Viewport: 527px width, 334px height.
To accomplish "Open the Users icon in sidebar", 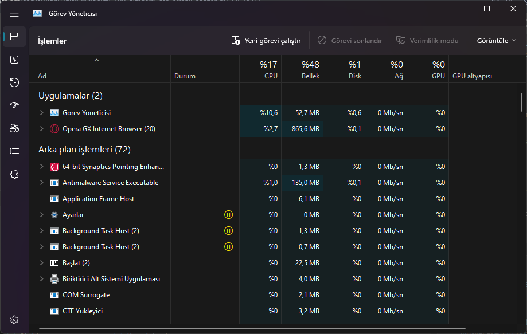I will [14, 128].
